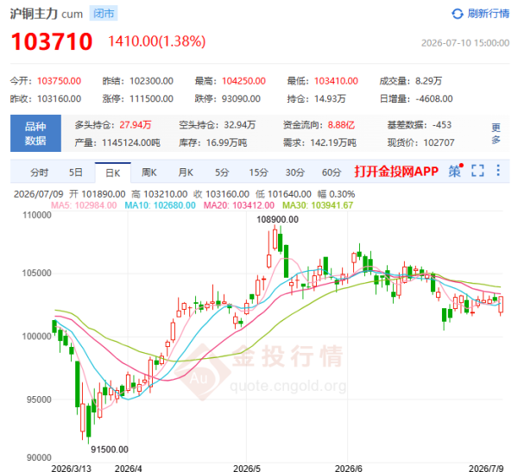518x472 pixels.
Task: Click 今开 value 103750.00
Action: 59,81
